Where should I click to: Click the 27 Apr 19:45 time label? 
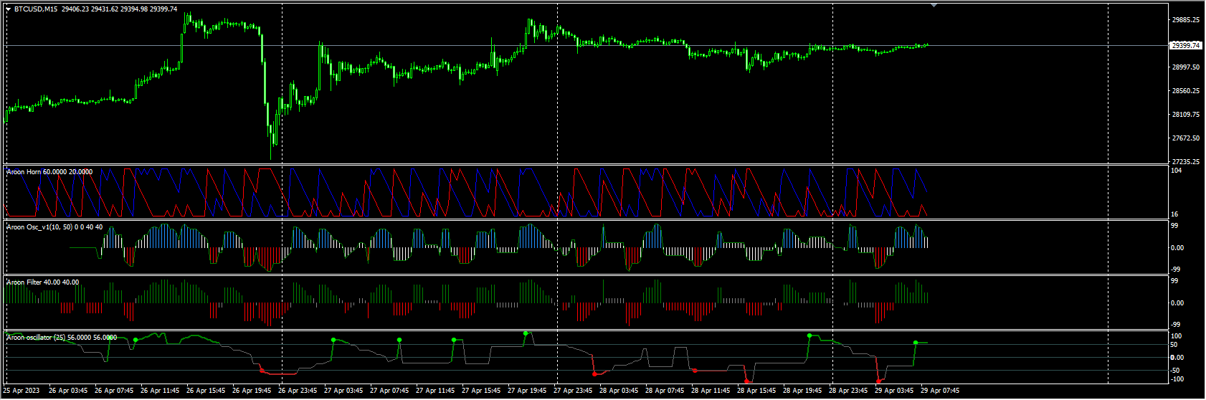pos(527,391)
